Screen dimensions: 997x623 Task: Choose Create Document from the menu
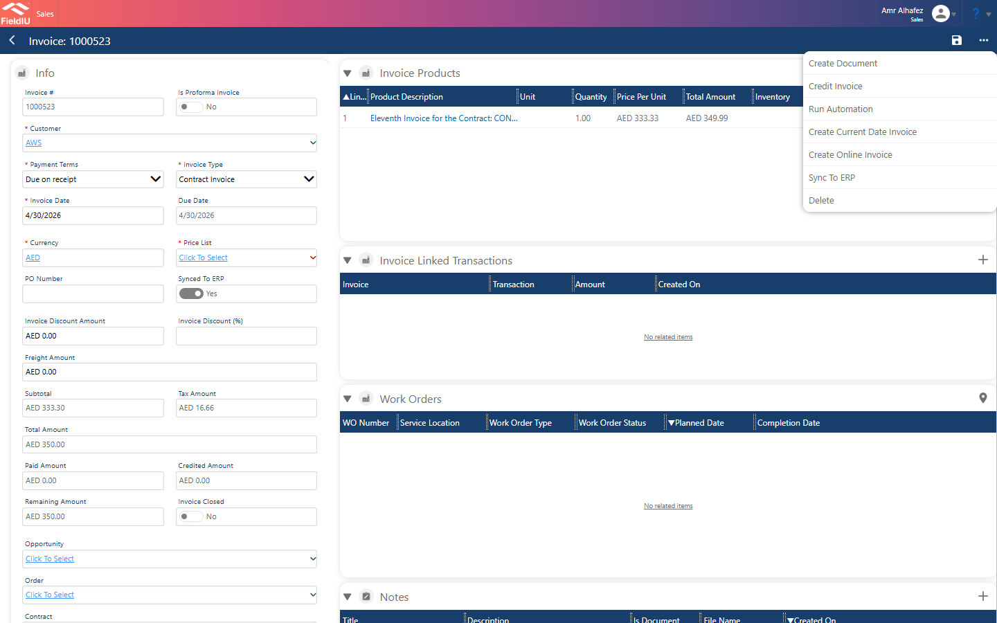(899, 63)
